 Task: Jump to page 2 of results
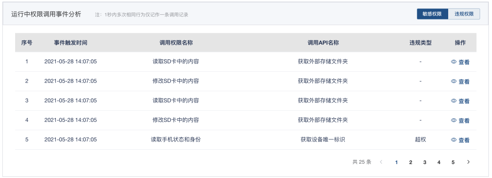click(411, 162)
